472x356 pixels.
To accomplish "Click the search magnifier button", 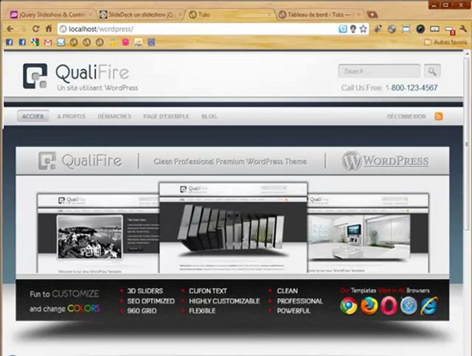I will click(x=432, y=71).
